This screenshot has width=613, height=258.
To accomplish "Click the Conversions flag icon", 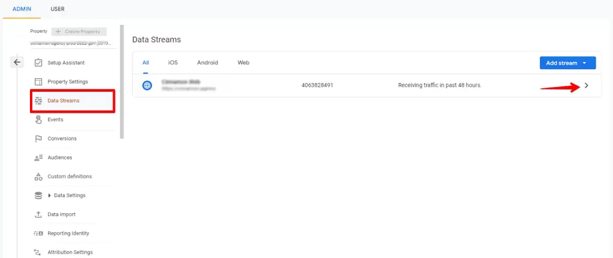I will tap(38, 139).
